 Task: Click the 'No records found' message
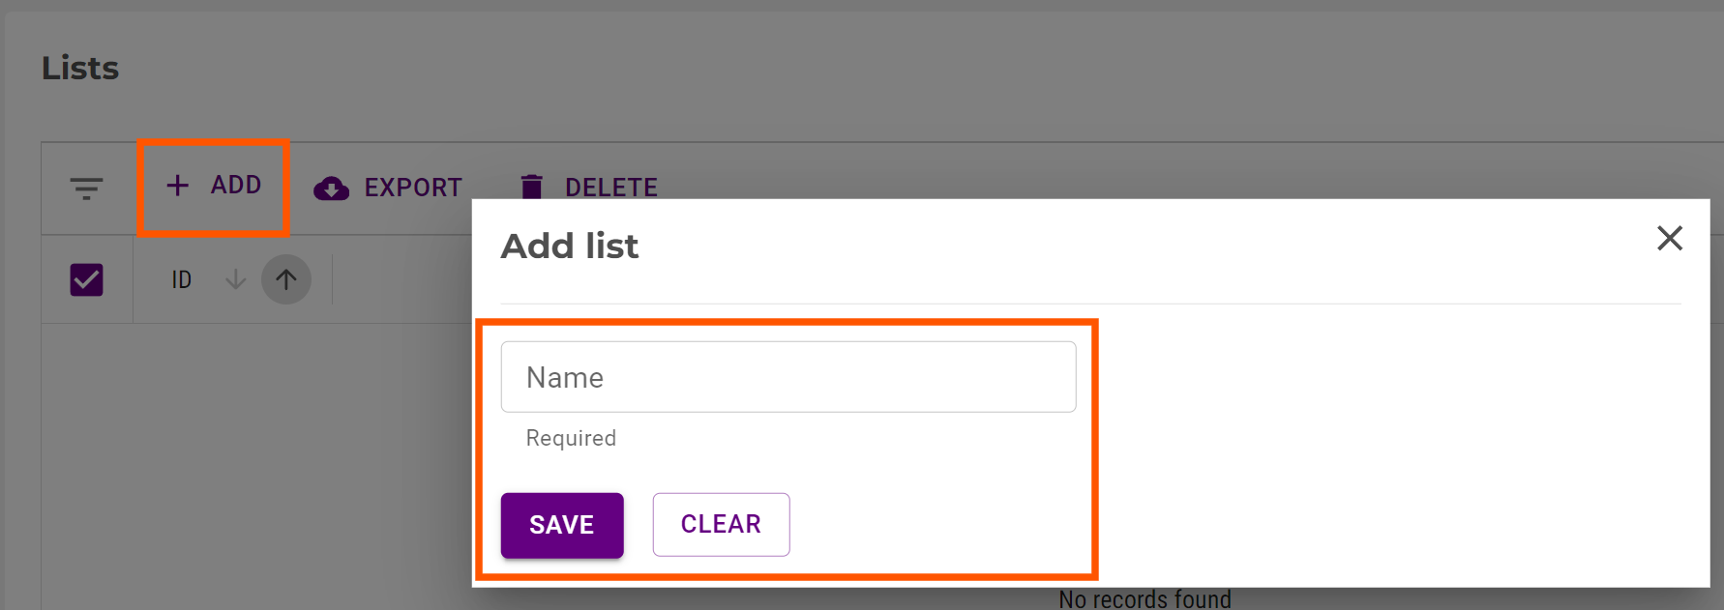tap(1144, 599)
